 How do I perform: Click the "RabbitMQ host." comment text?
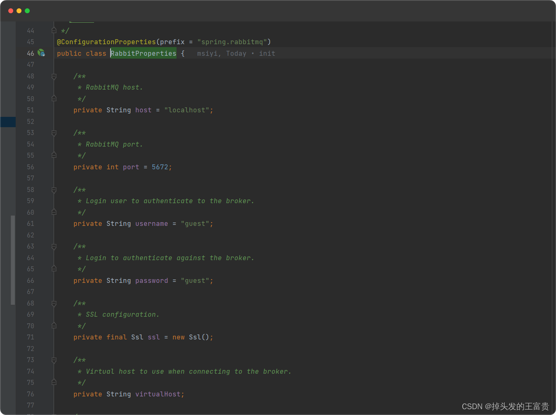coord(114,88)
